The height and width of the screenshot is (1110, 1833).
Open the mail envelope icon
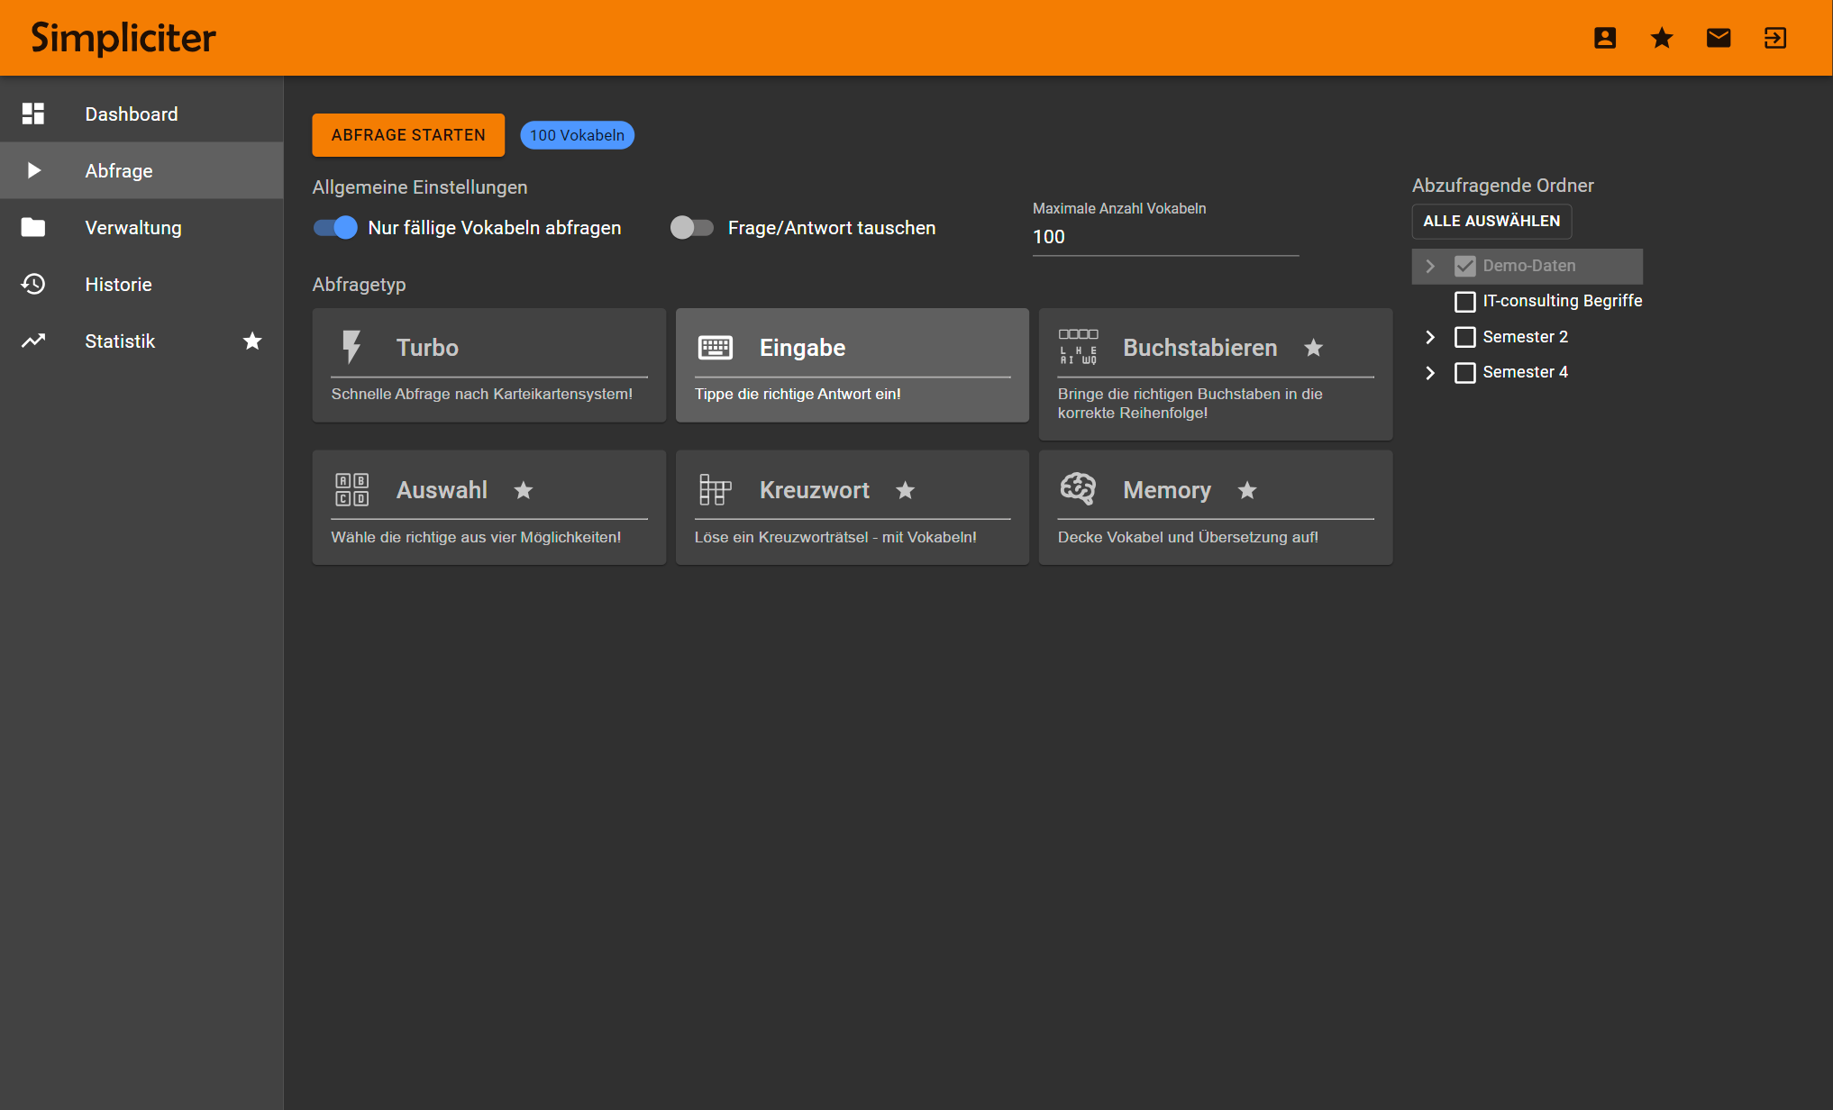(1718, 38)
